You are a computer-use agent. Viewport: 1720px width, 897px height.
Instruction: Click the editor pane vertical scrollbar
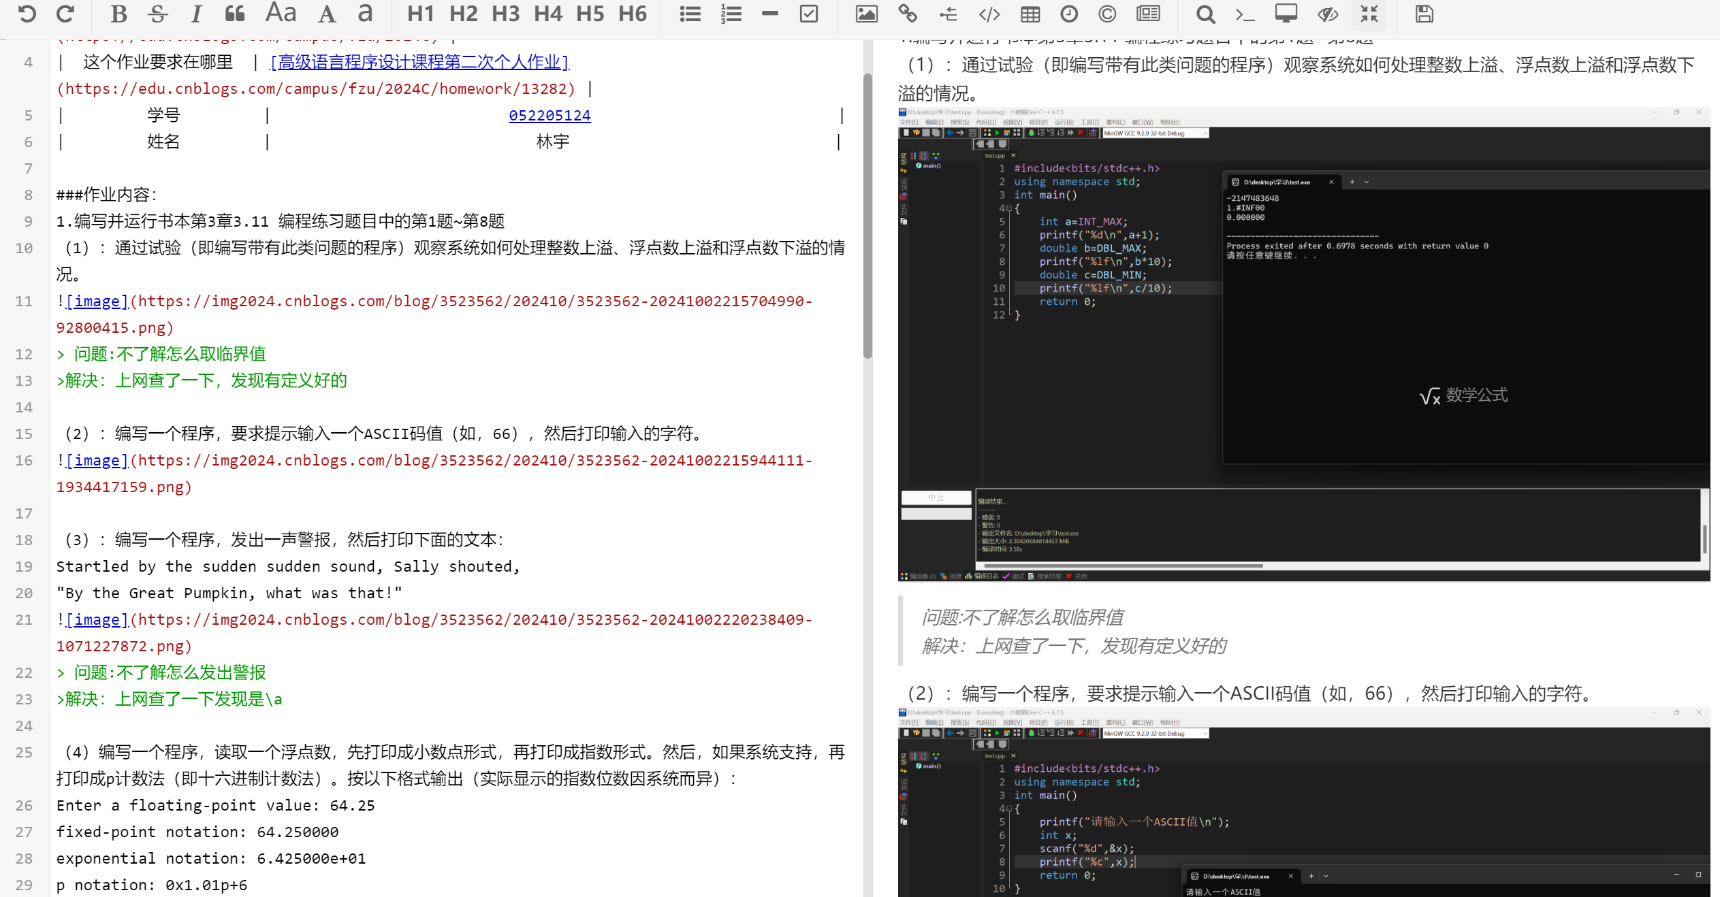click(867, 216)
